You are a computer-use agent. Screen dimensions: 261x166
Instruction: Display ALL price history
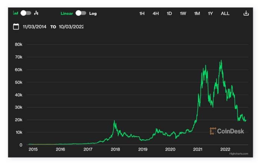pyautogui.click(x=225, y=13)
